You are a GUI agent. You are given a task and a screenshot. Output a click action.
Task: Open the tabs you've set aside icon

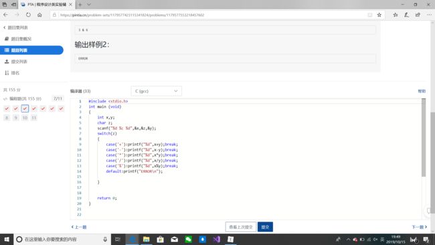5,5
